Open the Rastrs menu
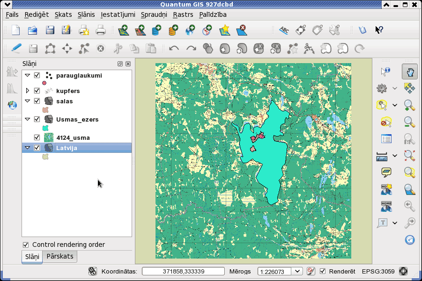The height and width of the screenshot is (281, 422). (x=183, y=14)
